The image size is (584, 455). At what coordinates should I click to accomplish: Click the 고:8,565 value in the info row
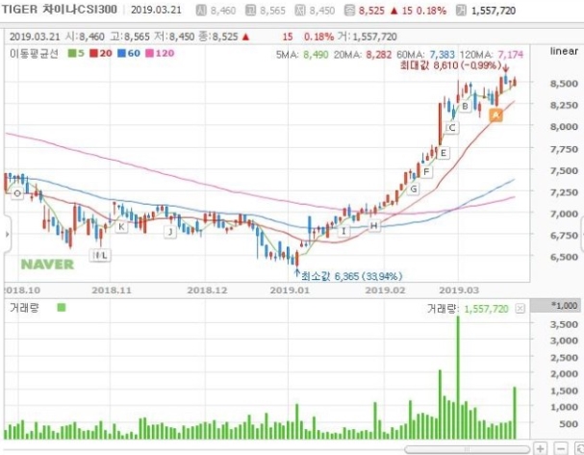coord(130,37)
